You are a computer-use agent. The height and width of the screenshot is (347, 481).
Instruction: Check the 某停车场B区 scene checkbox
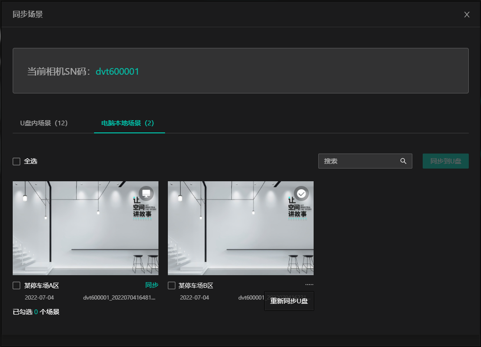click(x=172, y=285)
